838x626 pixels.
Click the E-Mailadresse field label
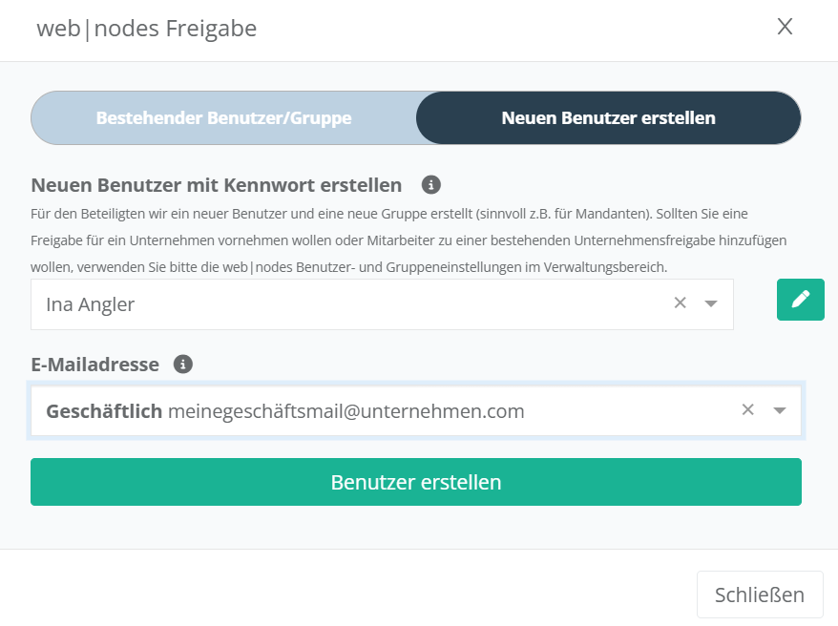pos(95,364)
